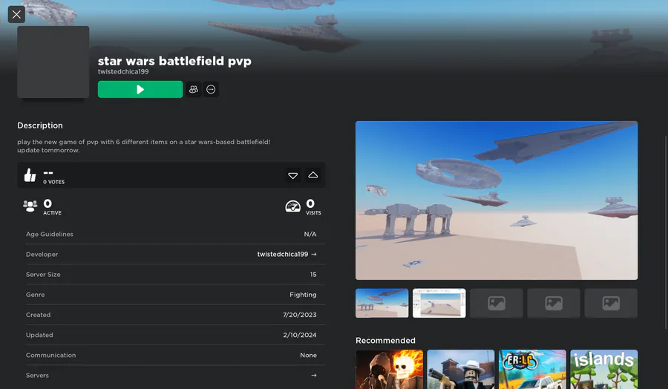Viewport: 668px width, 389px height.
Task: Click the 0 votes label
Action: click(x=53, y=182)
